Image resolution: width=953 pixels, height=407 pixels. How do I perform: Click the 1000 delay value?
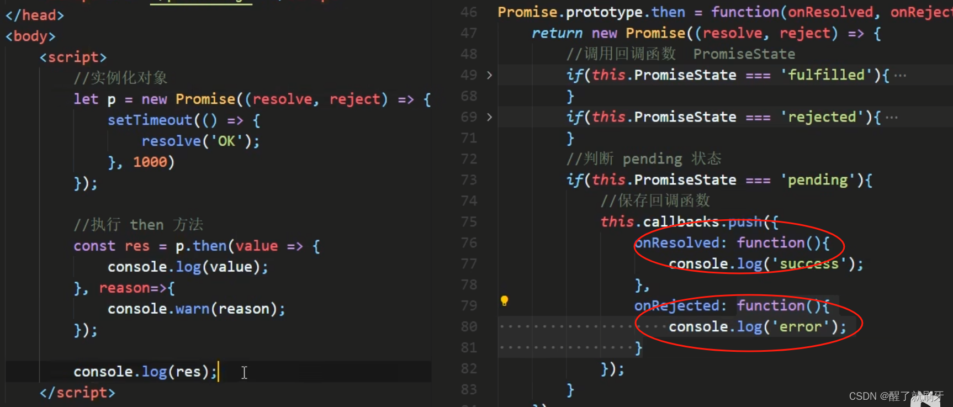[x=150, y=162]
